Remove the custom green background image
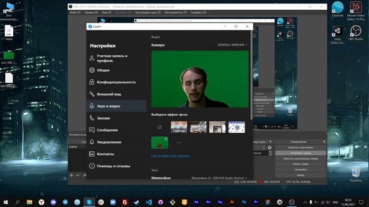The image size is (369, 207). (x=165, y=139)
